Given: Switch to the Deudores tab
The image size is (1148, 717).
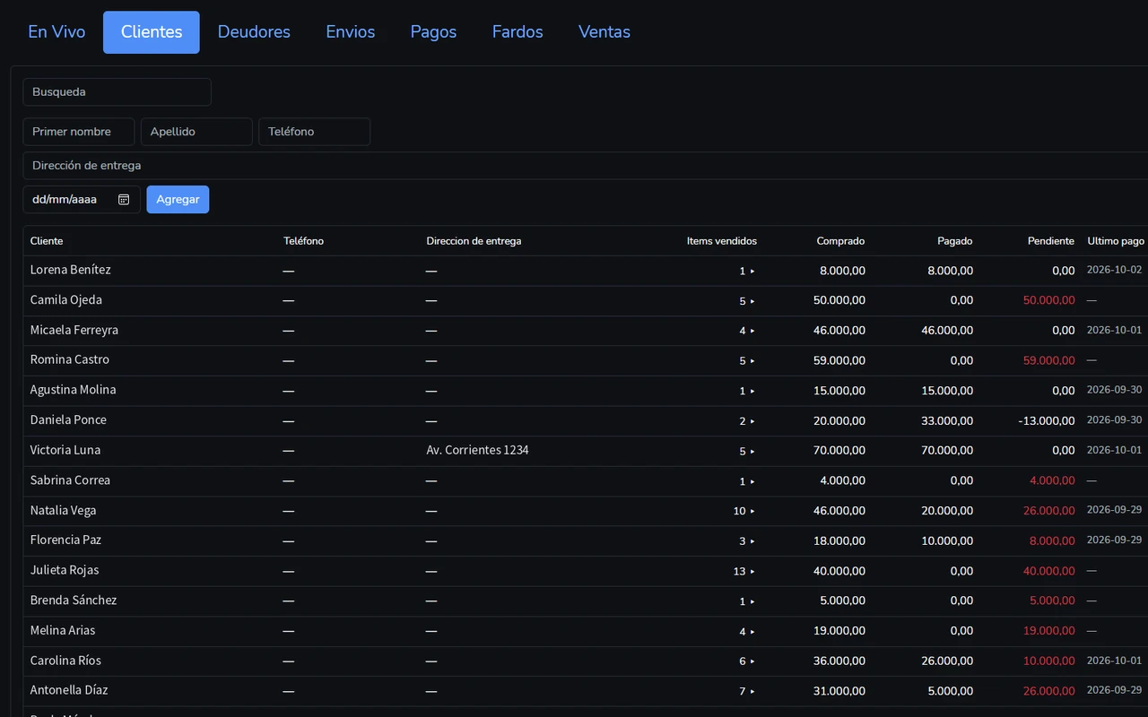Looking at the screenshot, I should (x=254, y=32).
